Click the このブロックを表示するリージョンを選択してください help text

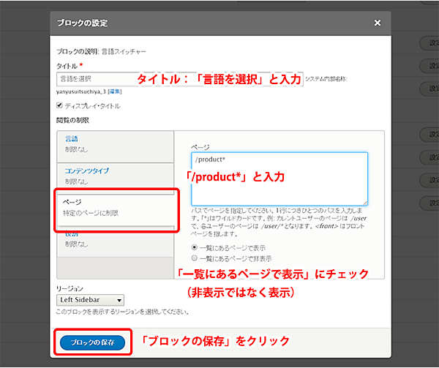click(122, 312)
